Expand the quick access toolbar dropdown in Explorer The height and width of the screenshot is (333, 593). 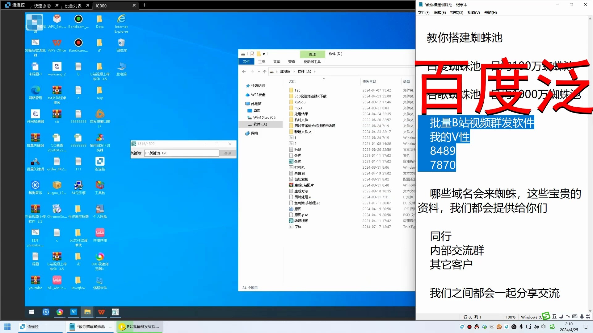coord(264,54)
